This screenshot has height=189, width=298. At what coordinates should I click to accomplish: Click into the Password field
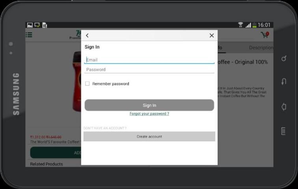click(149, 70)
